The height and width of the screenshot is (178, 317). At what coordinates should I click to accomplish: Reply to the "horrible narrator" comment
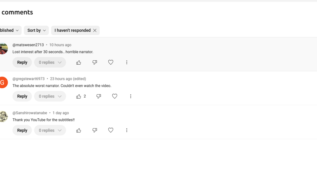point(22,62)
